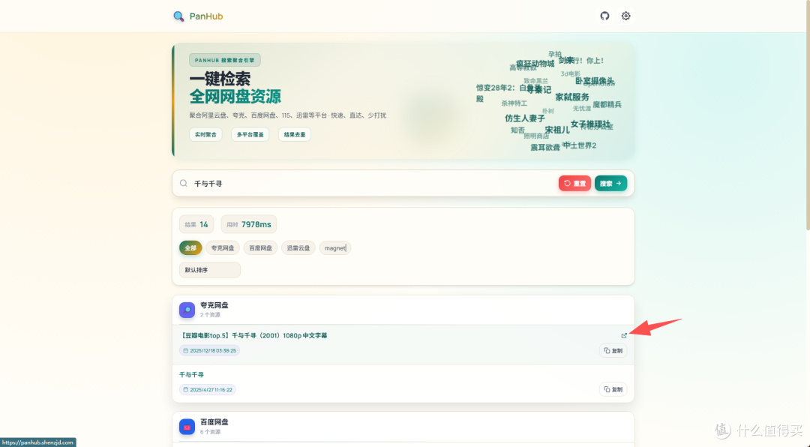
Task: Open the 【豆瓣电影top.5】千与千寻 1080p result title
Action: coord(253,335)
